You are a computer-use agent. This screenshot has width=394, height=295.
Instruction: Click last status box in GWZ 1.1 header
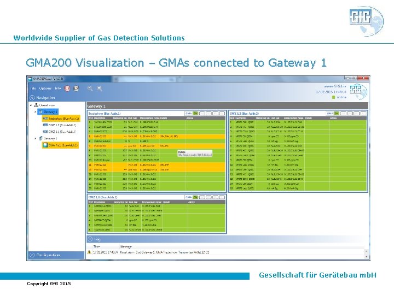point(222,197)
